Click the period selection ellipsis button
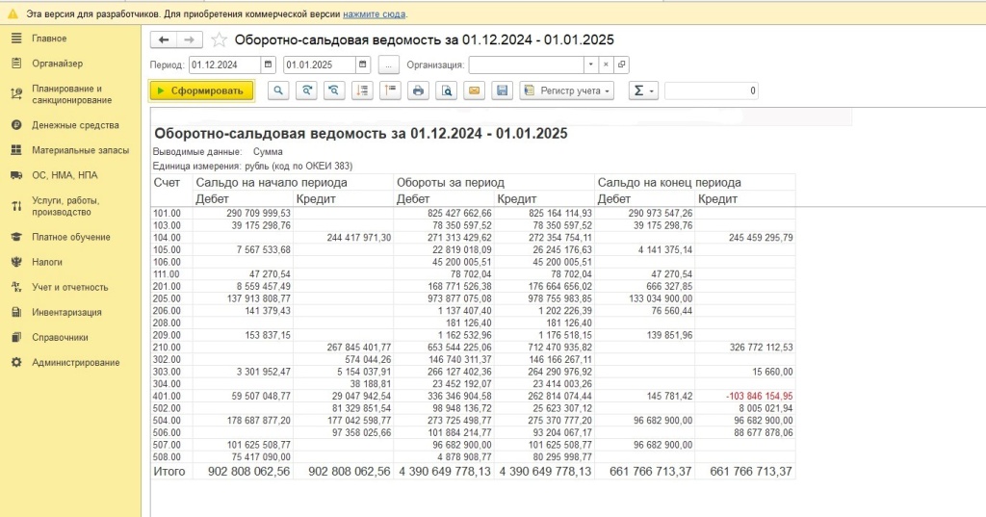This screenshot has width=986, height=517. point(389,65)
